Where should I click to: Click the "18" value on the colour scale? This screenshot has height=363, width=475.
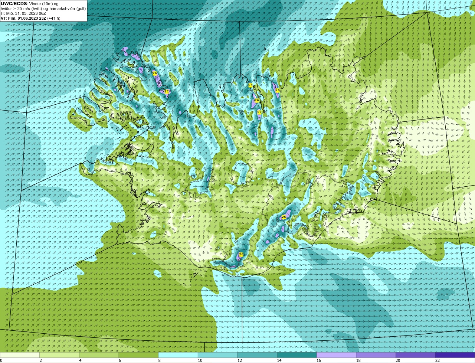point(358,360)
